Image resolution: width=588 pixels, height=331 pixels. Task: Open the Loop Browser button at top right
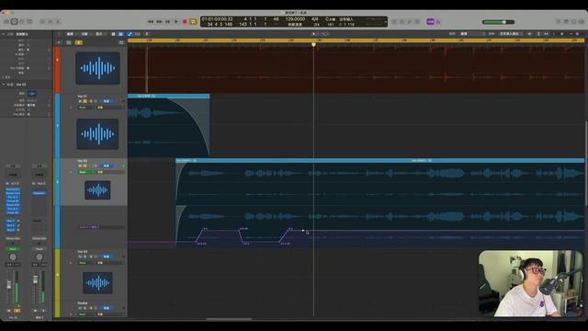573,22
